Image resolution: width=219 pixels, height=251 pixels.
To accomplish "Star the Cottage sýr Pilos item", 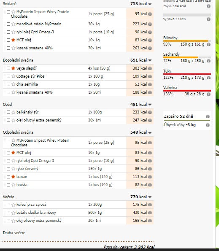I will pyautogui.click(x=14, y=76).
